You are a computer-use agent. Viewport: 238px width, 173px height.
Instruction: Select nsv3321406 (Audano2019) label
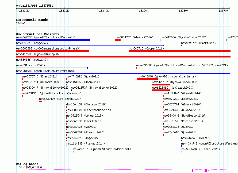[x=181, y=110]
